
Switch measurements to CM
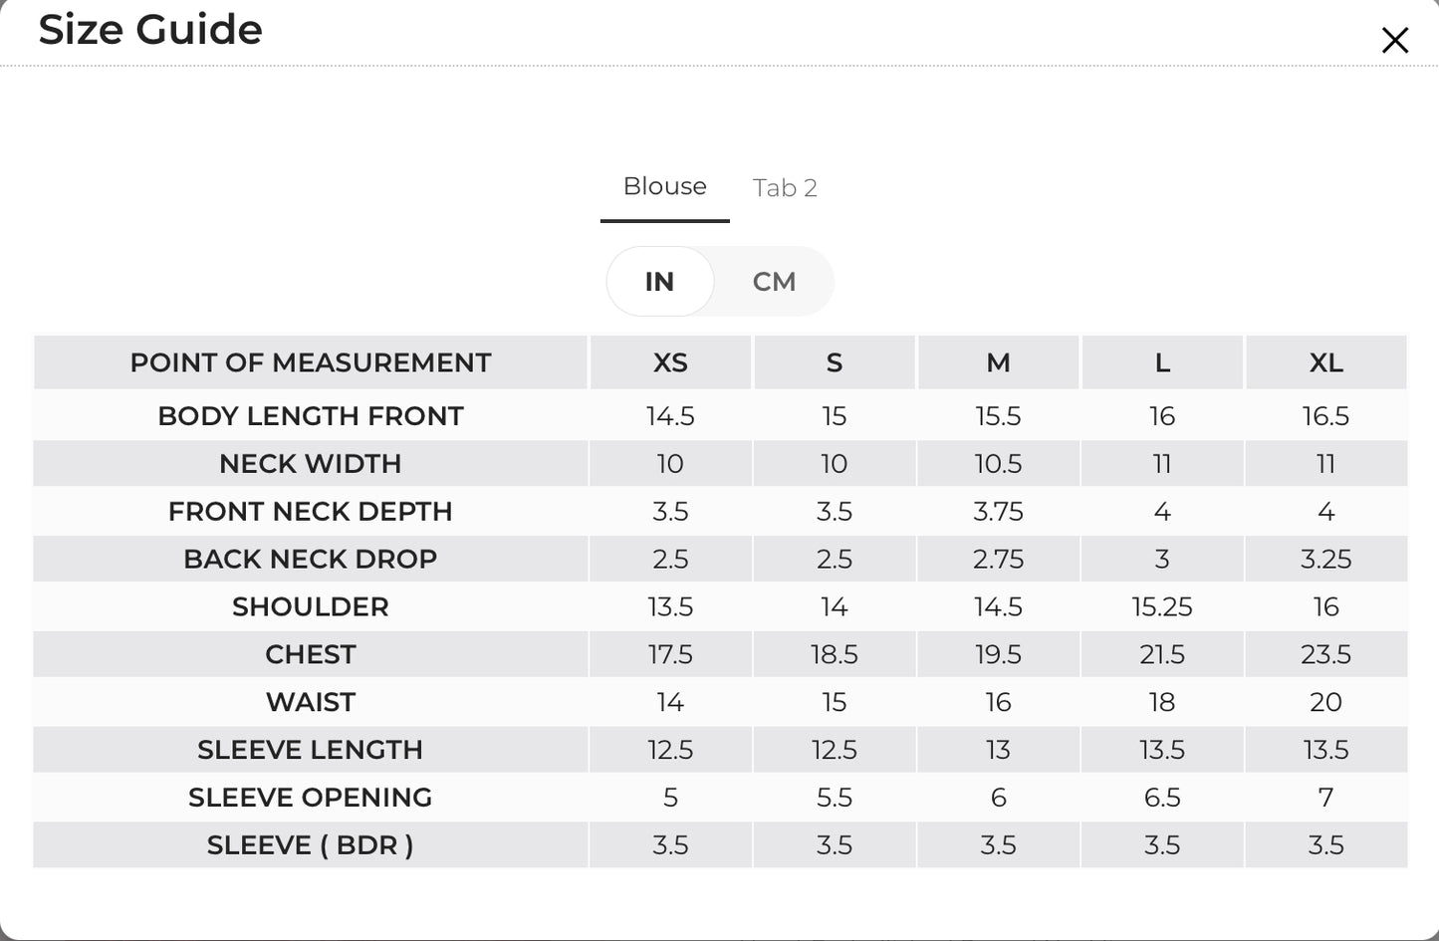tap(774, 282)
